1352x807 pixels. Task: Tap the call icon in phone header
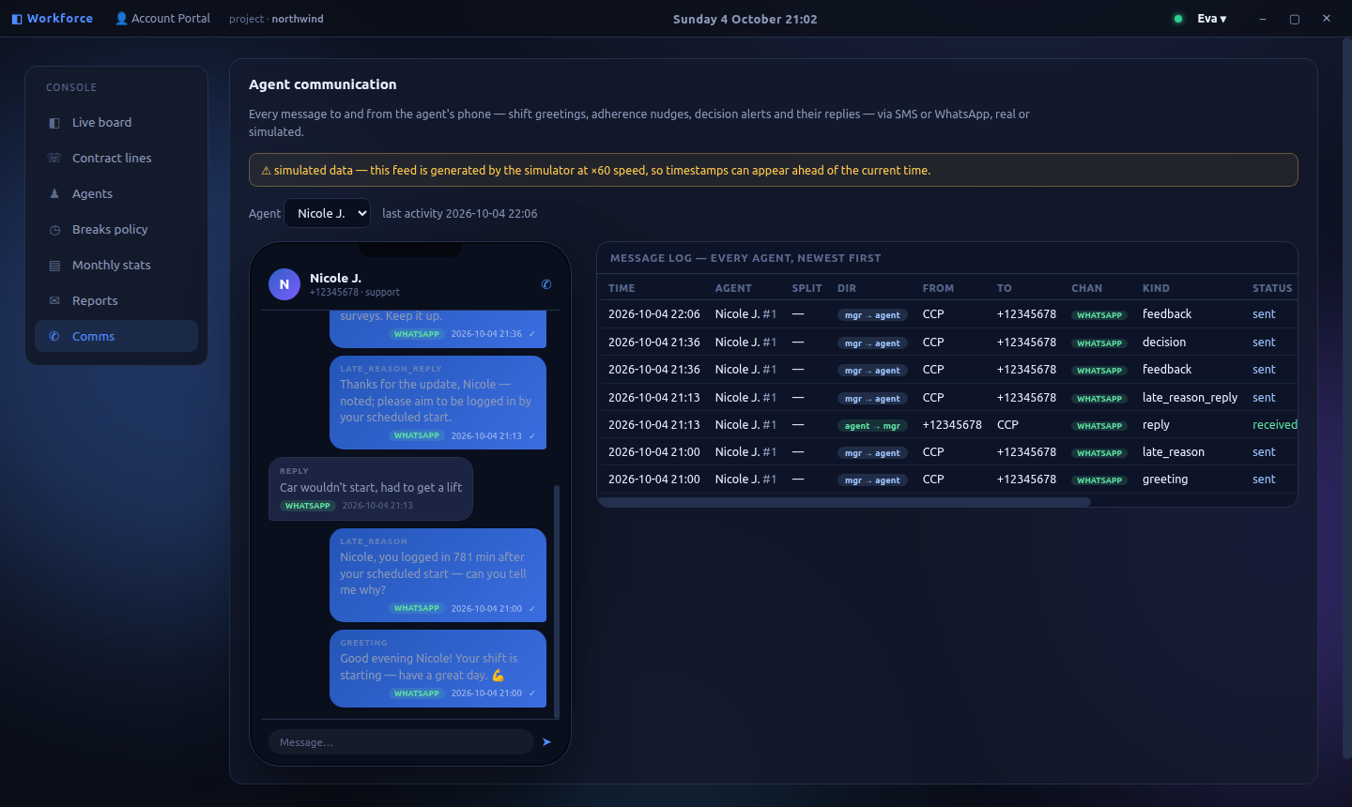click(x=546, y=284)
